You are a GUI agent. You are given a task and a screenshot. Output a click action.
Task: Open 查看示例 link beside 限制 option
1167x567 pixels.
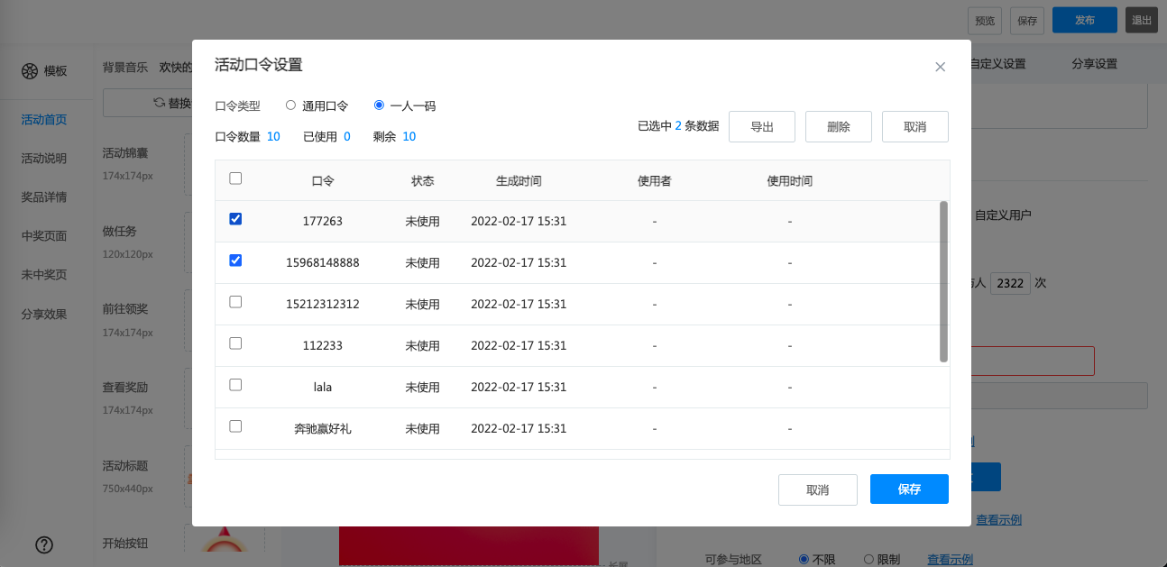[950, 559]
